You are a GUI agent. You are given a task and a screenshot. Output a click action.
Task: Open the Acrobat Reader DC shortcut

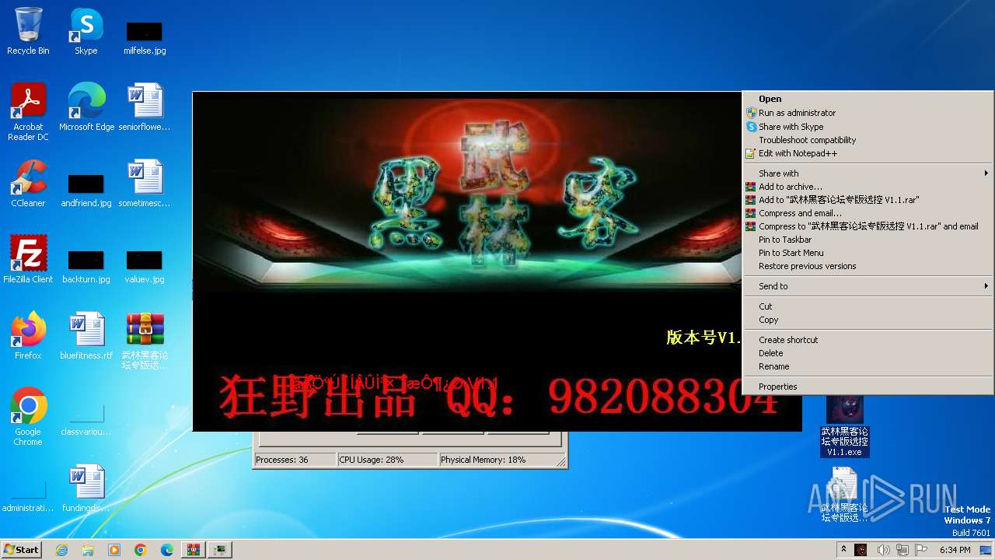[28, 111]
